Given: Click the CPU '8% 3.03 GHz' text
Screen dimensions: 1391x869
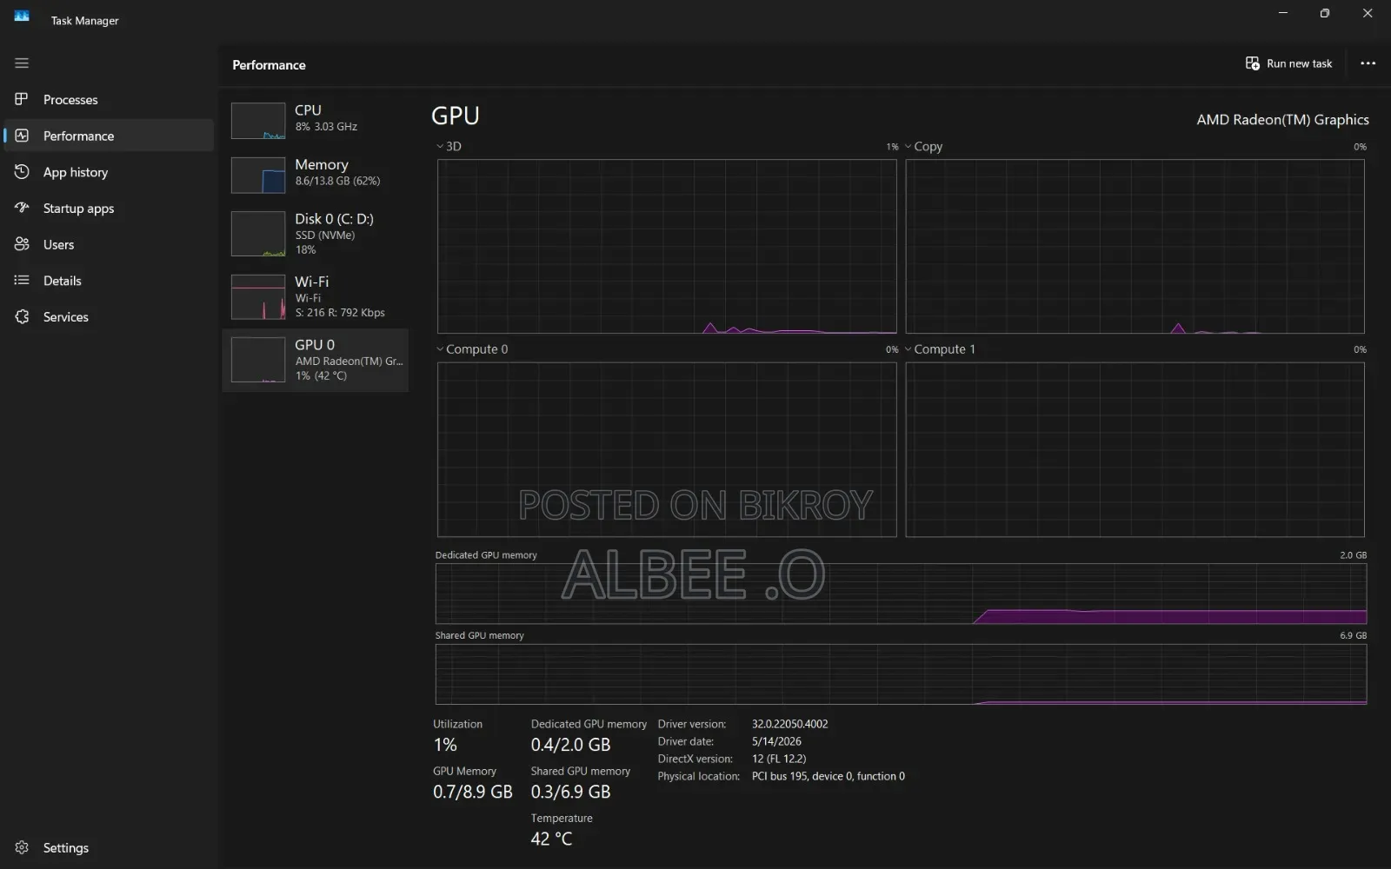Looking at the screenshot, I should tap(326, 127).
